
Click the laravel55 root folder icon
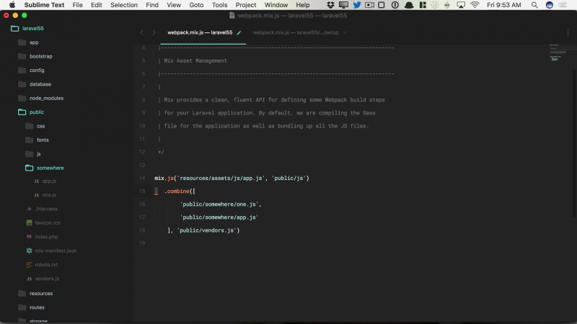(14, 28)
